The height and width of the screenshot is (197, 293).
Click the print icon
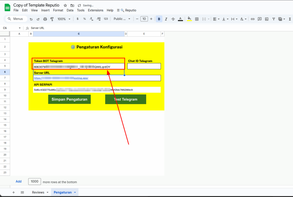point(45,19)
